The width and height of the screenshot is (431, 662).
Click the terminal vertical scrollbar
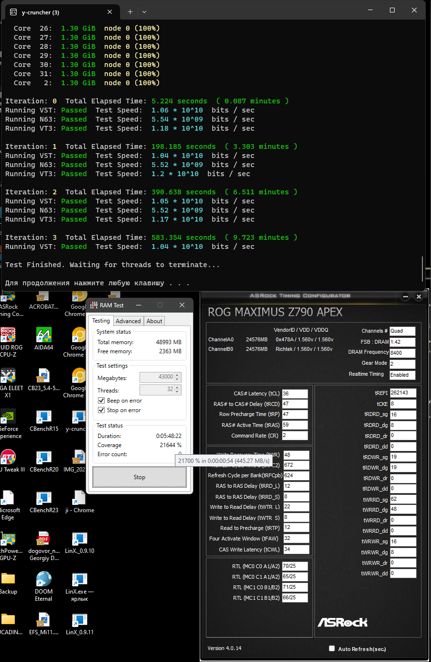[423, 269]
